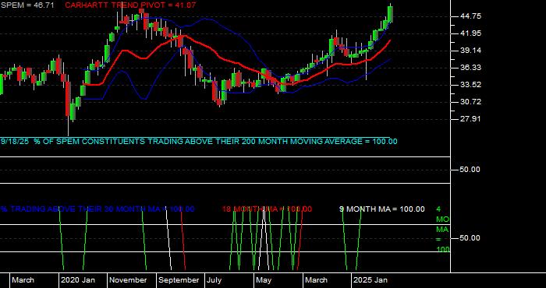Screen dimensions: 546x288
Task: Select the 2020 Jan time axis marker
Action: (x=78, y=280)
